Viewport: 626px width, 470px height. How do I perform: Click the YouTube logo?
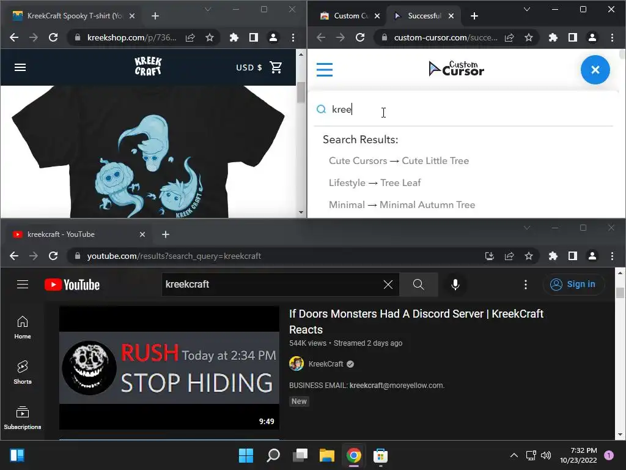coord(72,285)
